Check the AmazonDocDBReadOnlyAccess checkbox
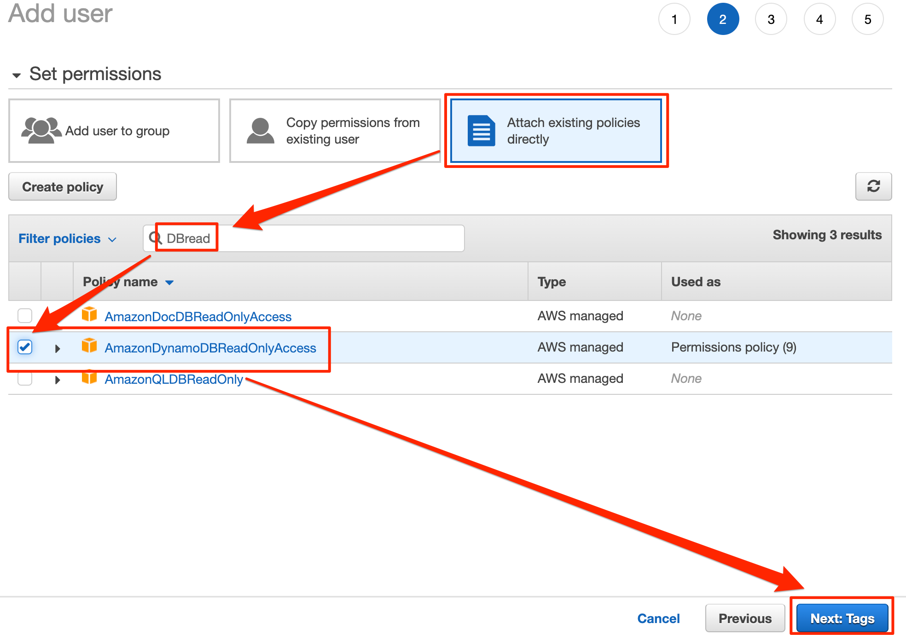This screenshot has width=906, height=635. (x=25, y=316)
